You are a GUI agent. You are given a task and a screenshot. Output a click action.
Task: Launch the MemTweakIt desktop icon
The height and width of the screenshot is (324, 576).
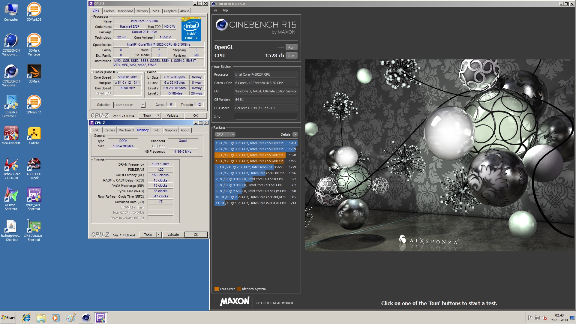(x=11, y=136)
